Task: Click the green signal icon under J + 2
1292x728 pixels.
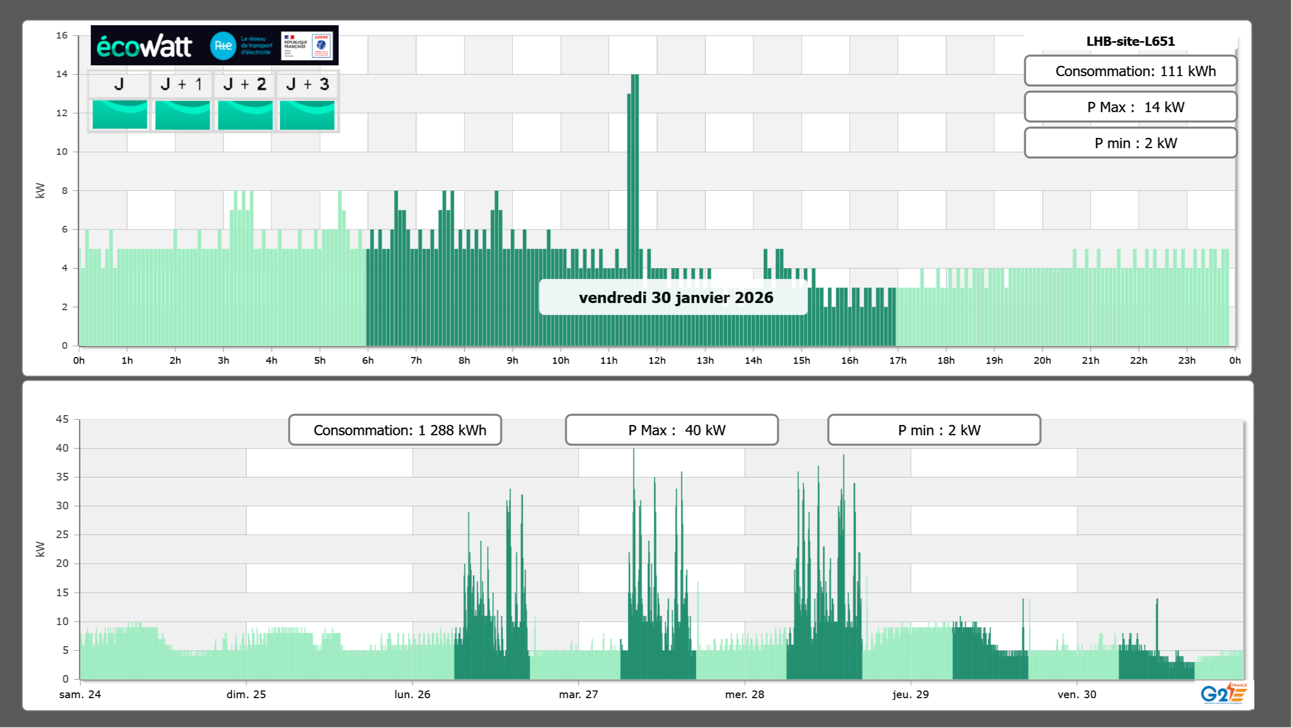Action: [245, 115]
